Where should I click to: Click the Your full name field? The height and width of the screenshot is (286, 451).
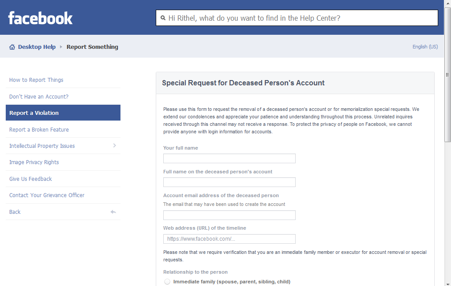pos(229,158)
